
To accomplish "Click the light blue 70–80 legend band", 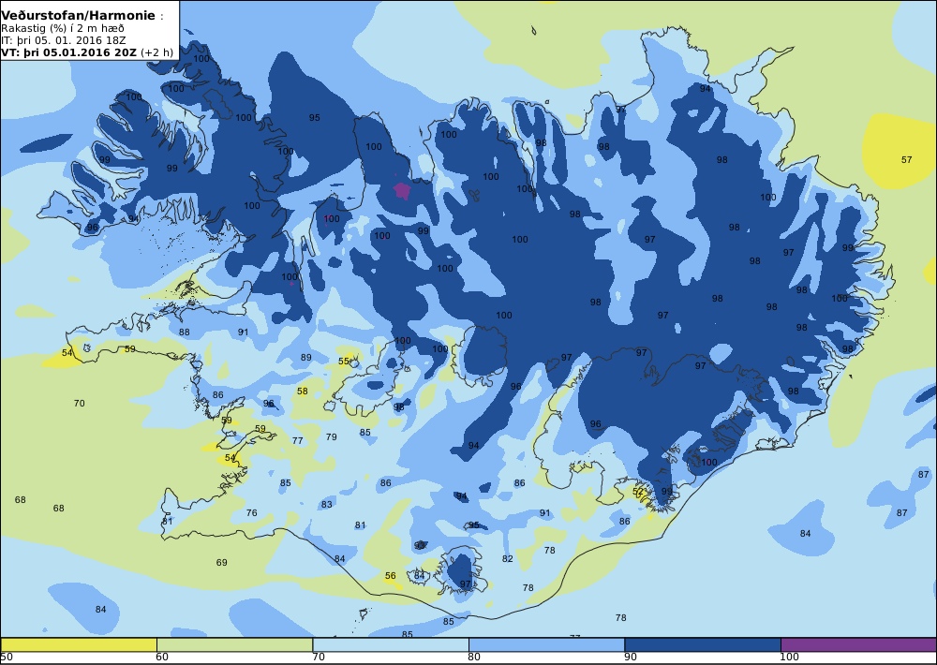I will 391,644.
